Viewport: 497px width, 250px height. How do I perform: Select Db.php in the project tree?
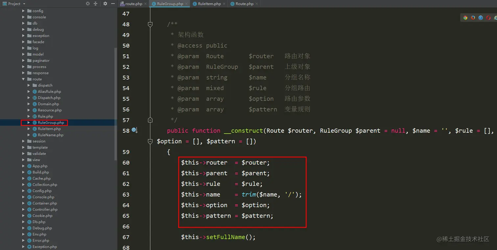[39, 222]
